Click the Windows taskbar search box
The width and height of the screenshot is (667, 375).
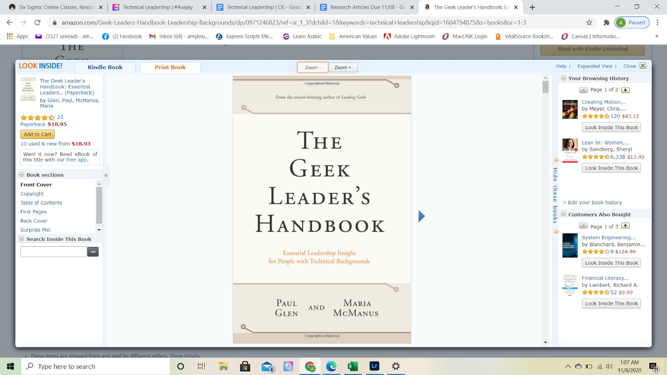pos(96,366)
